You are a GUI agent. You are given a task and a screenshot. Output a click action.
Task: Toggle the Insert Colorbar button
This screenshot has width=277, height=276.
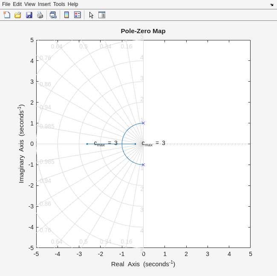pyautogui.click(x=66, y=15)
